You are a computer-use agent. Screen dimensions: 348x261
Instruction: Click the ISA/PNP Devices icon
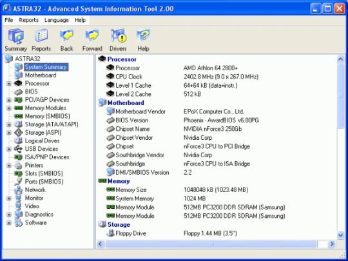[x=19, y=157]
